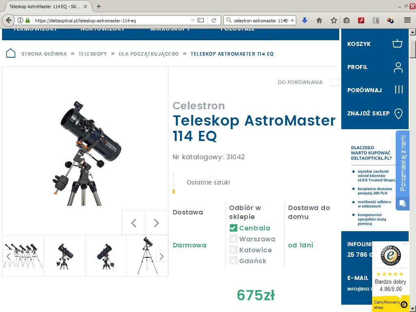Click the page vertical scrollbar thumb
The height and width of the screenshot is (312, 416).
coord(412,49)
